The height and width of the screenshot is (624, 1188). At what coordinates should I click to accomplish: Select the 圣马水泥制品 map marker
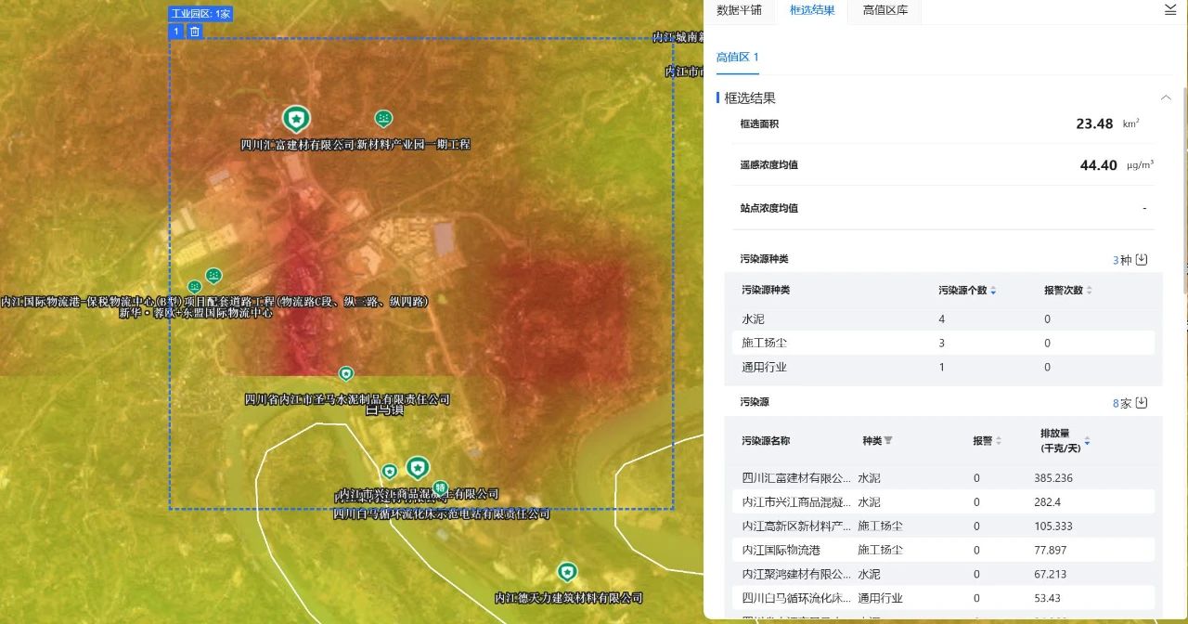pyautogui.click(x=346, y=374)
